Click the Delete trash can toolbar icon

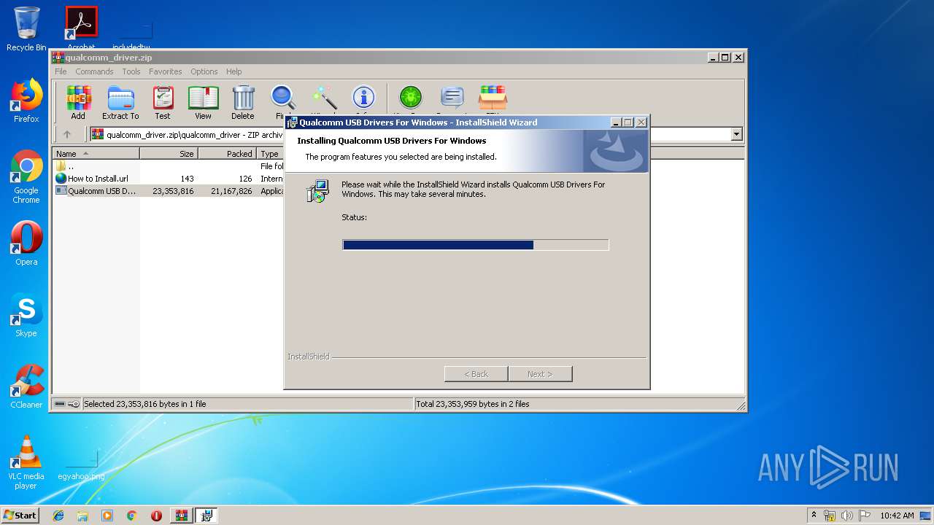[243, 102]
